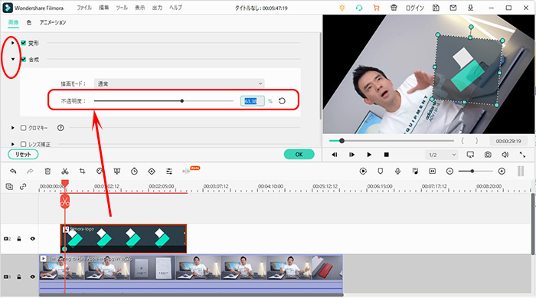This screenshot has width=536, height=298.
Task: Expand the レンズ補正 section arrow
Action: click(13, 144)
